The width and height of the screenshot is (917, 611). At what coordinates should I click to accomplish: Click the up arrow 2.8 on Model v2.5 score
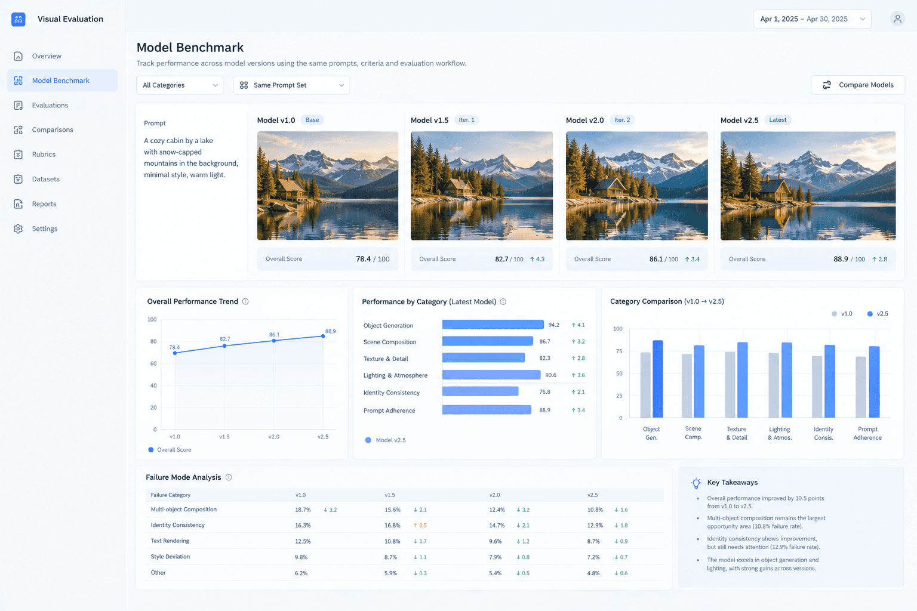pyautogui.click(x=879, y=259)
